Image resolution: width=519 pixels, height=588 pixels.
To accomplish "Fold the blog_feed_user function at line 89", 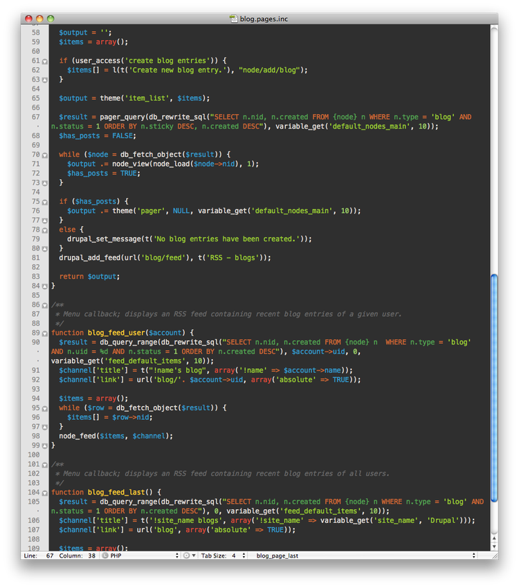I will [44, 333].
